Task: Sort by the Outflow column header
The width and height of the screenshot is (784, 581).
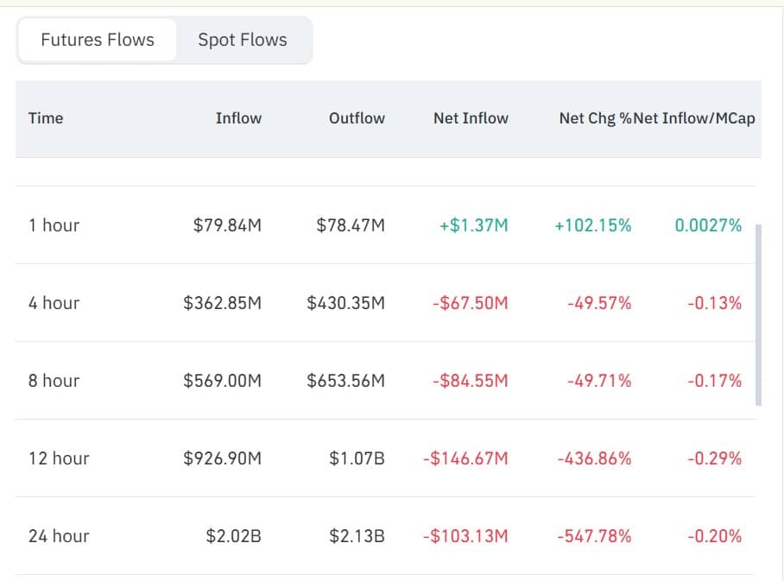Action: tap(357, 118)
